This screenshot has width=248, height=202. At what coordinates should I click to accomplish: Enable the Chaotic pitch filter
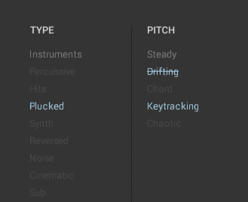coord(164,124)
